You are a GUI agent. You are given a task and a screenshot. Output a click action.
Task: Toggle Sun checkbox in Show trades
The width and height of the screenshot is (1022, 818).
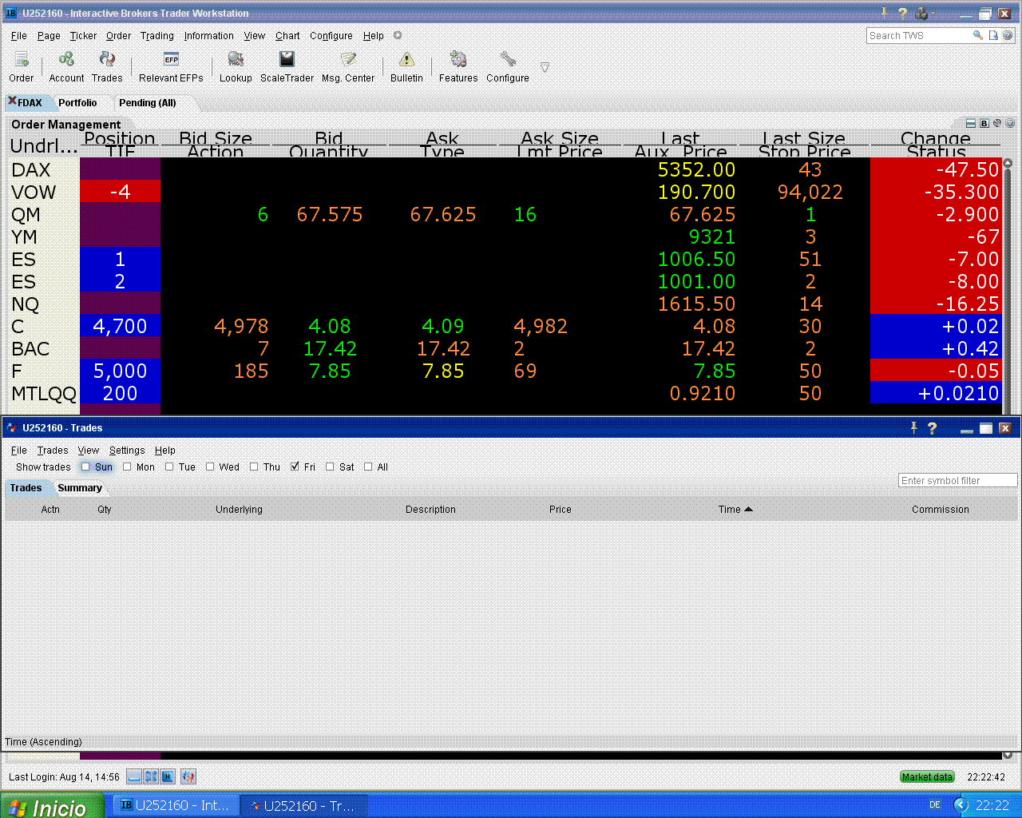click(x=85, y=467)
